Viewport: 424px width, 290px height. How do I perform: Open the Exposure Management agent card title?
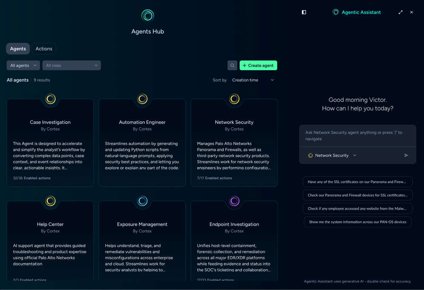[142, 224]
